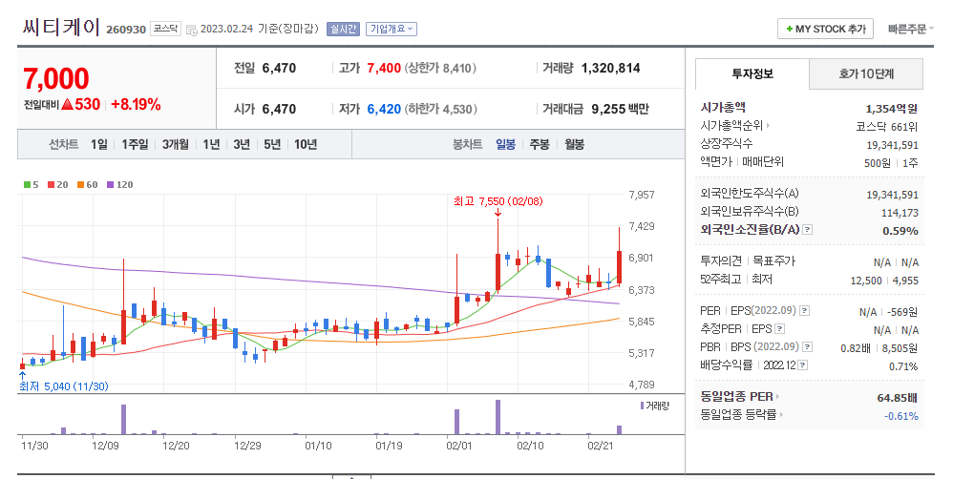Image resolution: width=953 pixels, height=479 pixels.
Task: Switch to the 투자정보 tab
Action: click(x=752, y=74)
